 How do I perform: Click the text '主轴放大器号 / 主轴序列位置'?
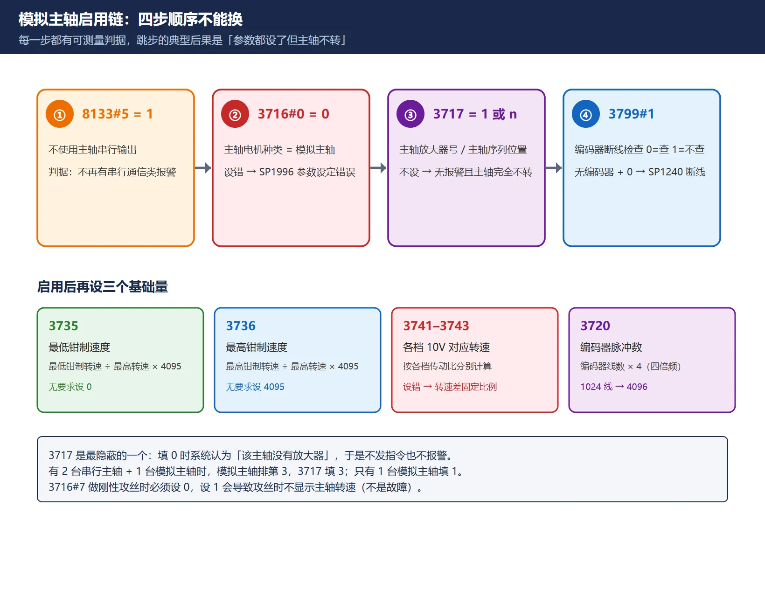pos(463,150)
